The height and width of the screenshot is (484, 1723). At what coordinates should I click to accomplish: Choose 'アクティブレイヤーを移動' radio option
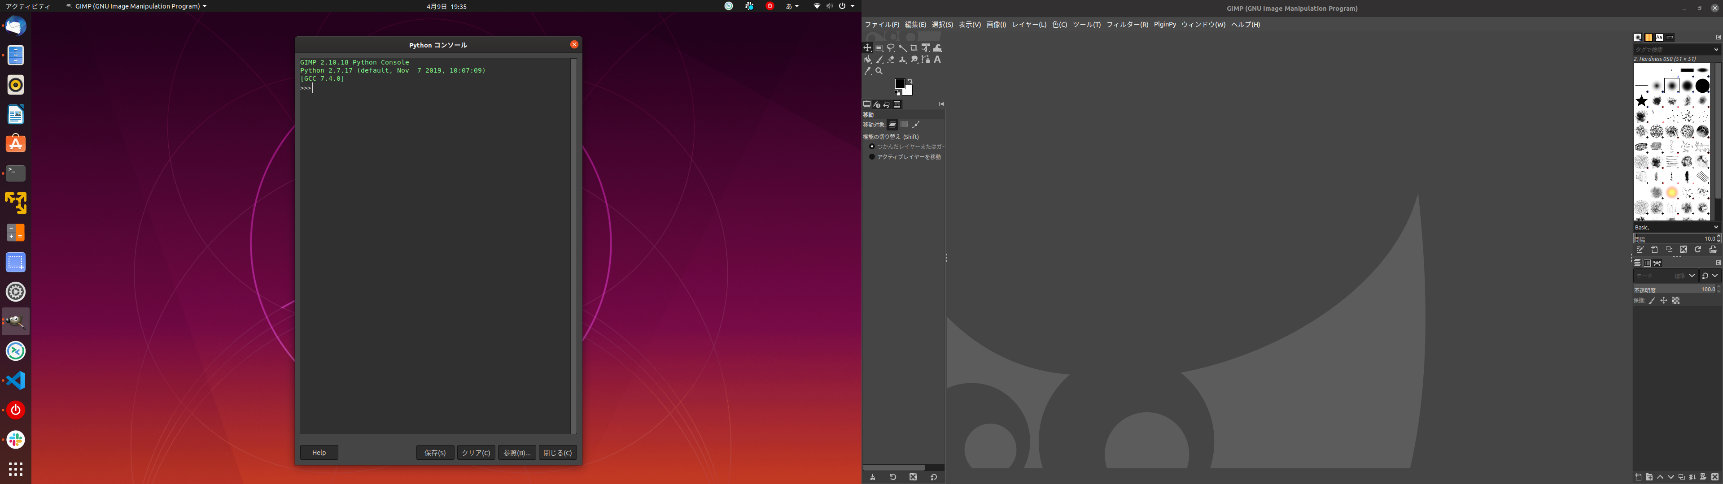(905, 157)
